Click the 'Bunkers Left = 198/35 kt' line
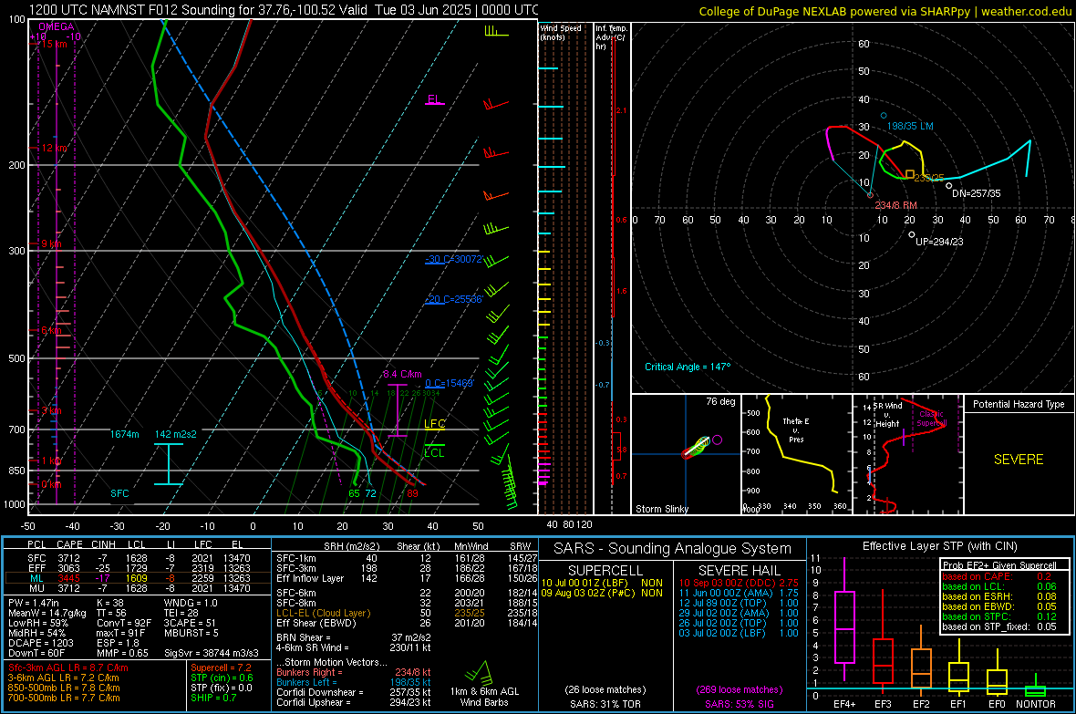 354,682
